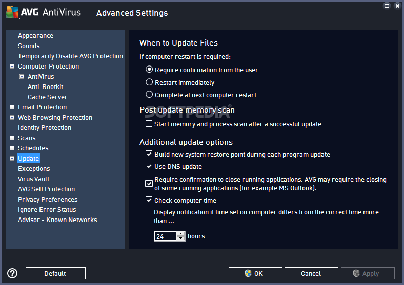Collapse the Computer Protection node

click(12, 67)
